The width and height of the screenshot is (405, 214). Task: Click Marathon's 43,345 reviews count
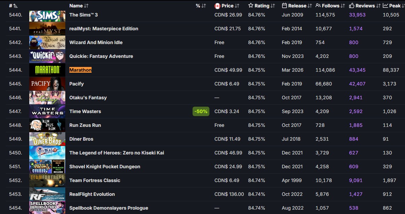coord(357,70)
